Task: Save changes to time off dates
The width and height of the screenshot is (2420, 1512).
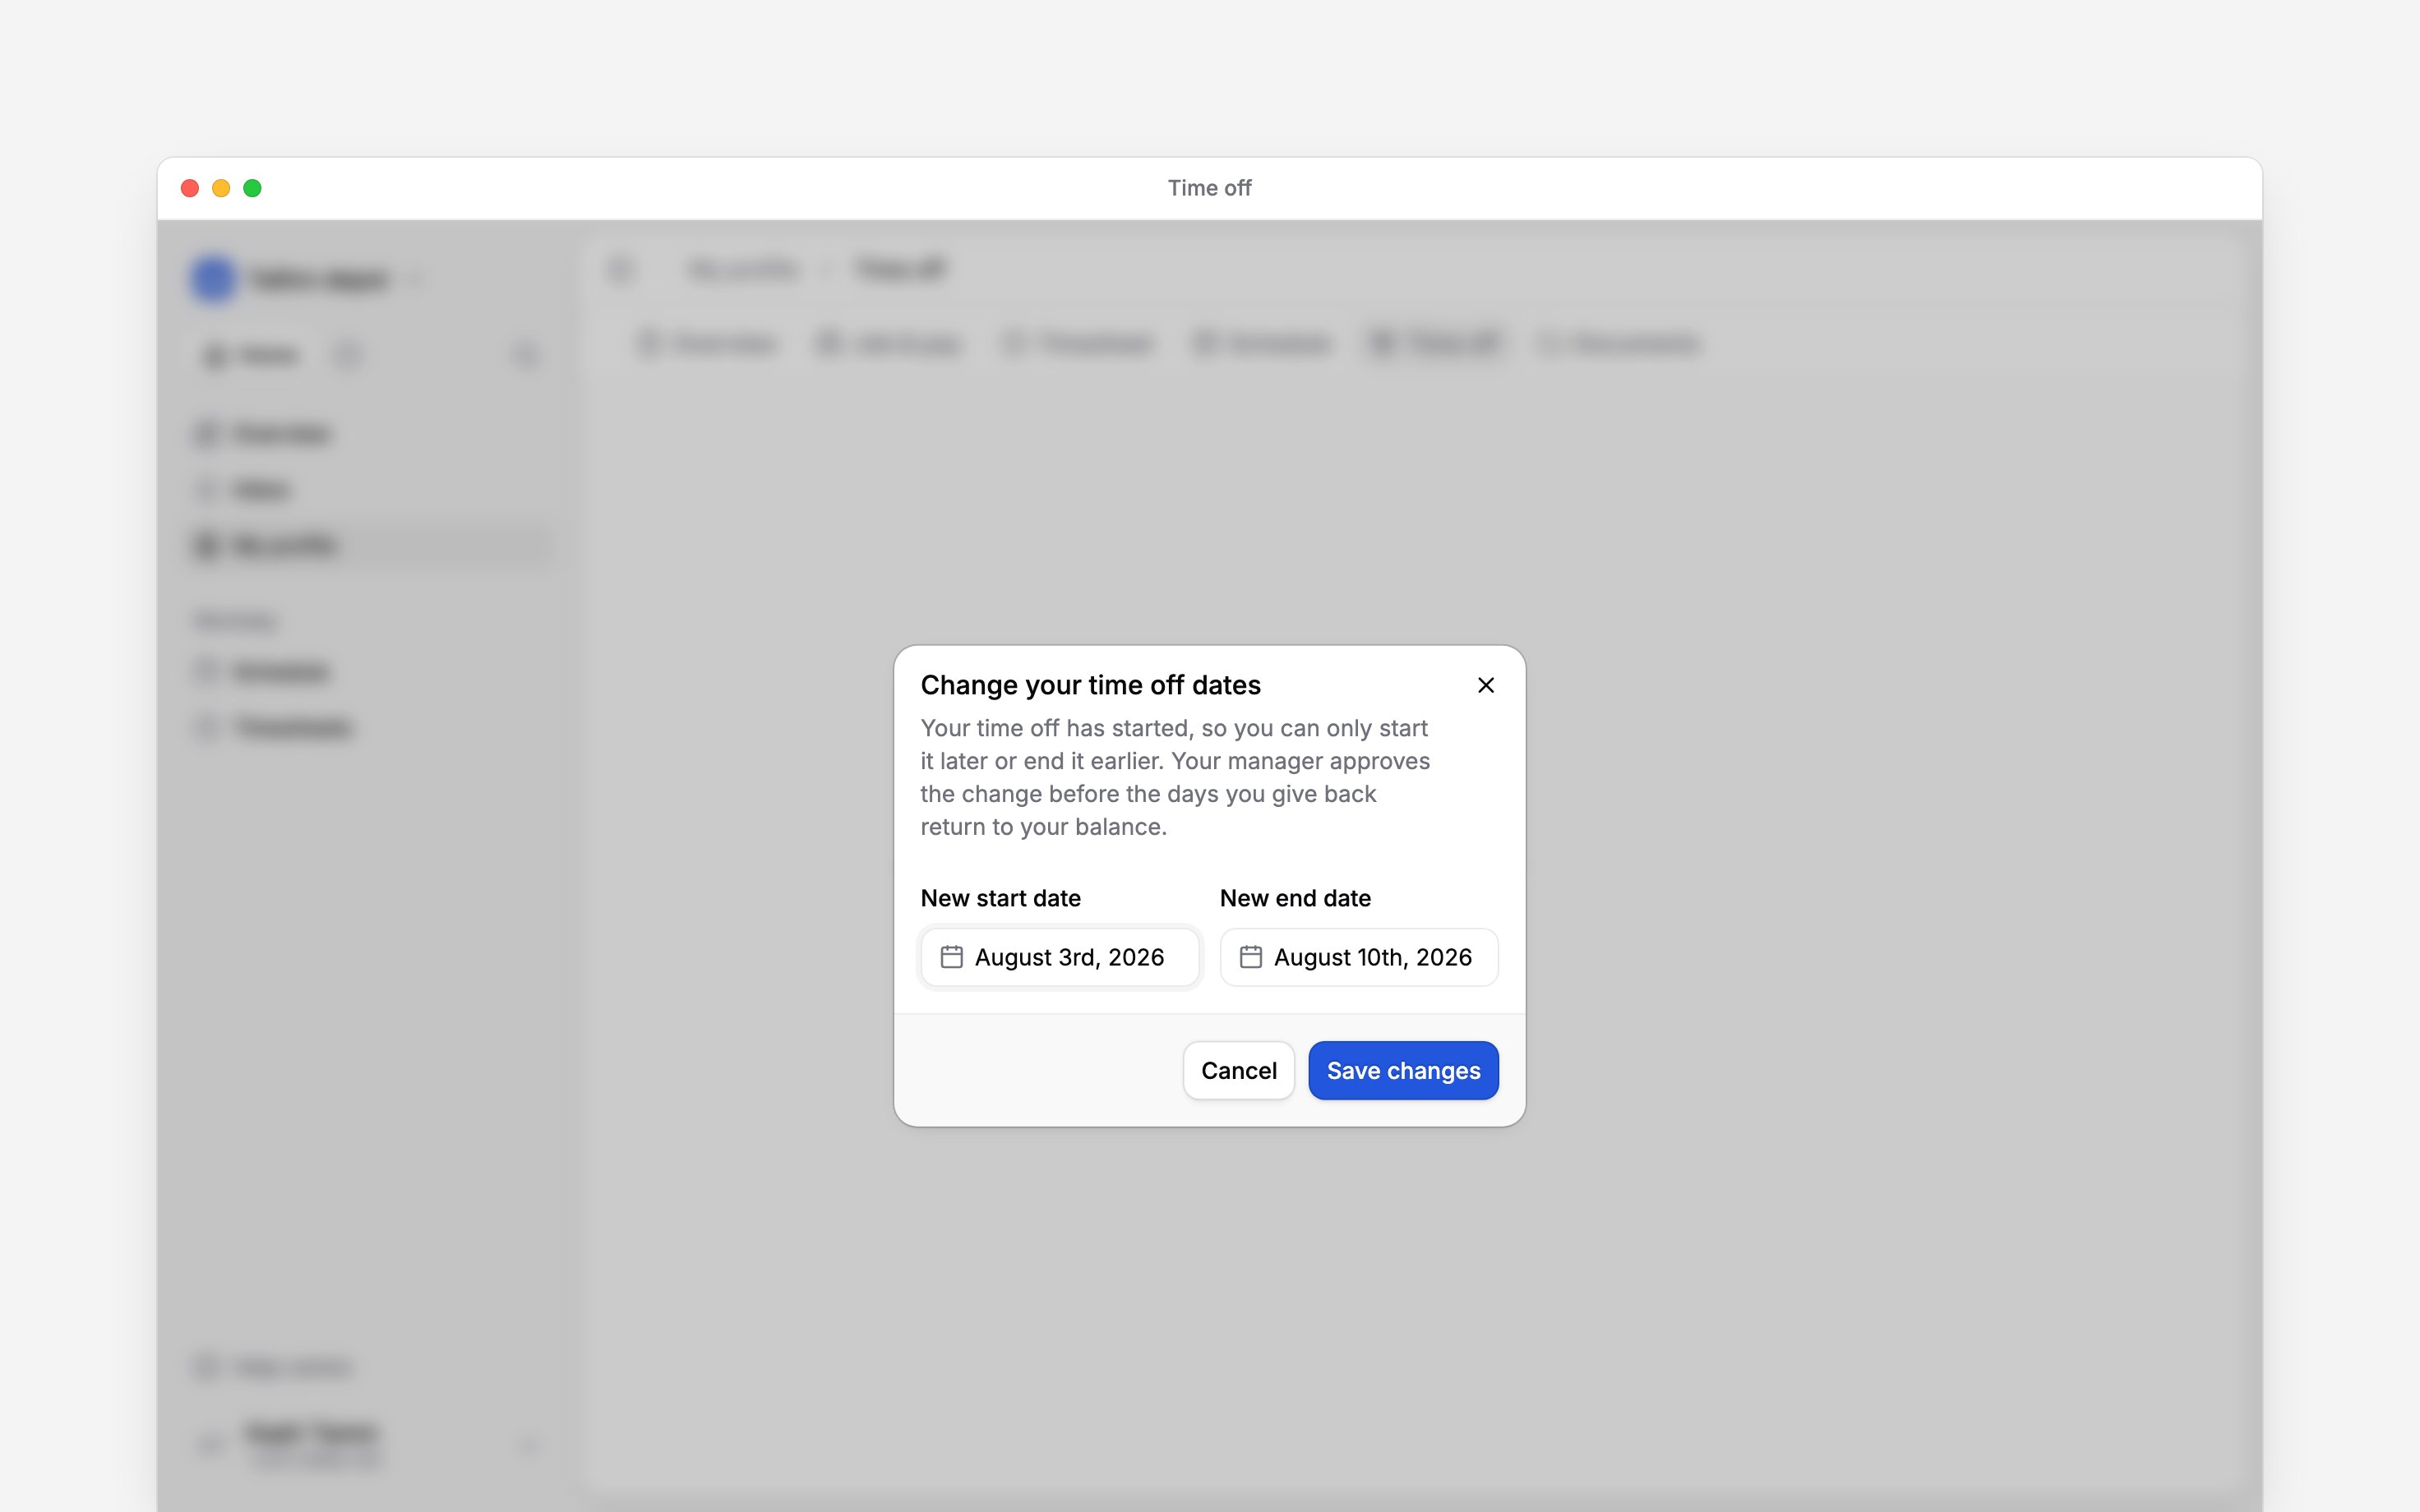Action: coord(1403,1070)
